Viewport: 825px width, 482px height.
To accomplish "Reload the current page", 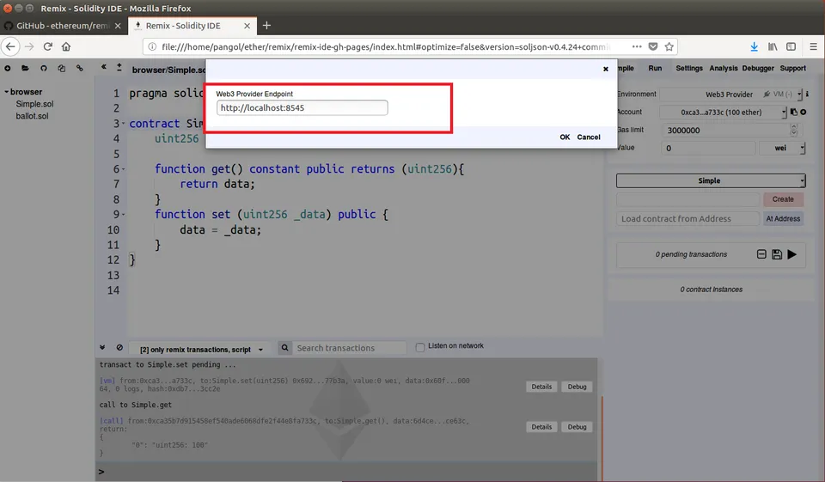I will pos(48,47).
